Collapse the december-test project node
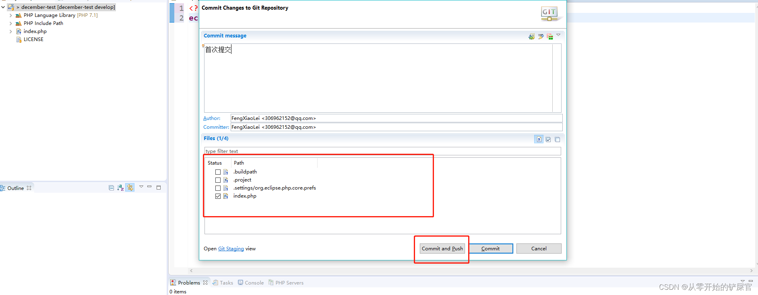The height and width of the screenshot is (295, 758). tap(3, 7)
